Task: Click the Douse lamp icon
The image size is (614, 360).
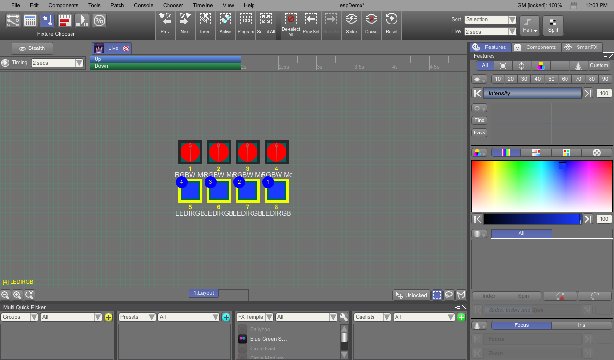Action: click(x=371, y=20)
